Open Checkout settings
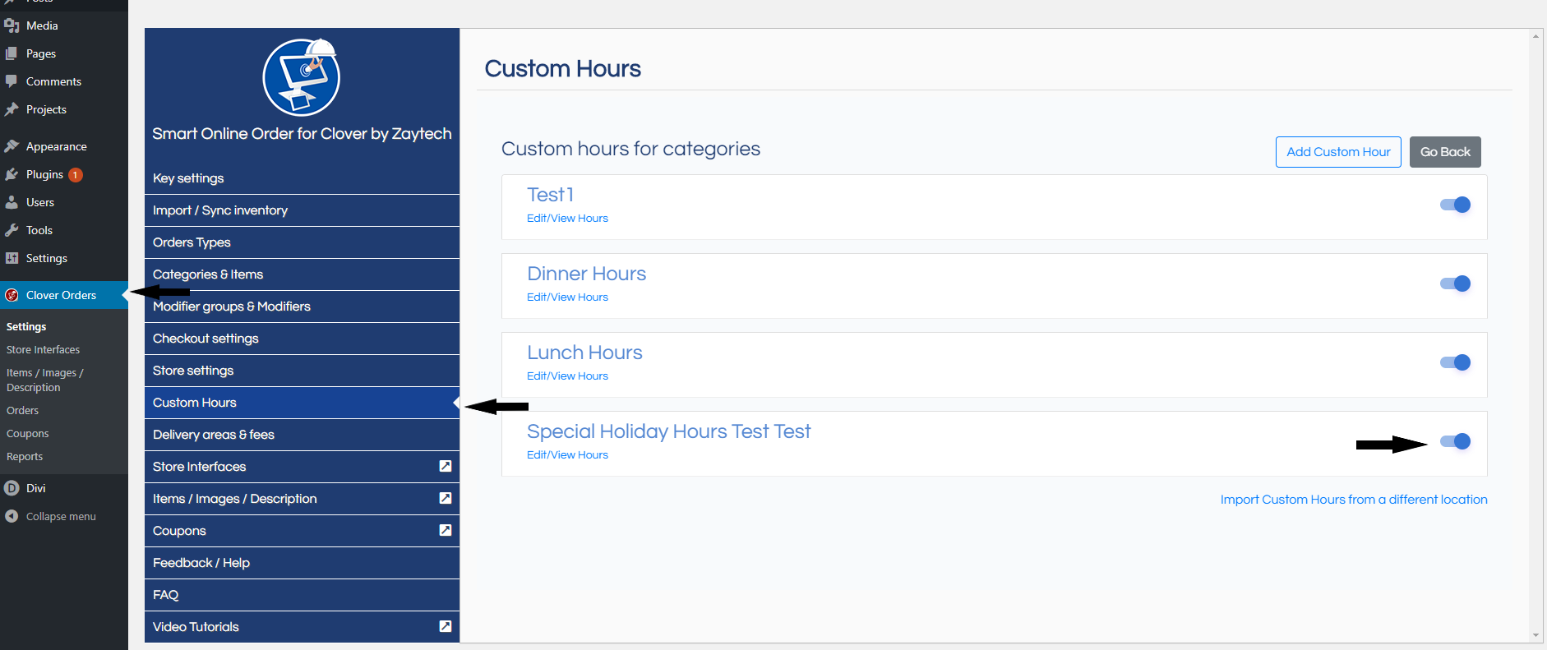The image size is (1547, 650). pos(302,339)
